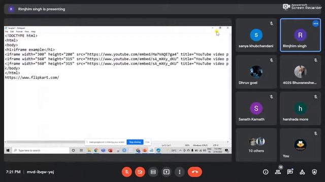This screenshot has height=182, width=325.
Task: Select the 4025 Bhuvaneshw... participant tile
Action: point(300,72)
